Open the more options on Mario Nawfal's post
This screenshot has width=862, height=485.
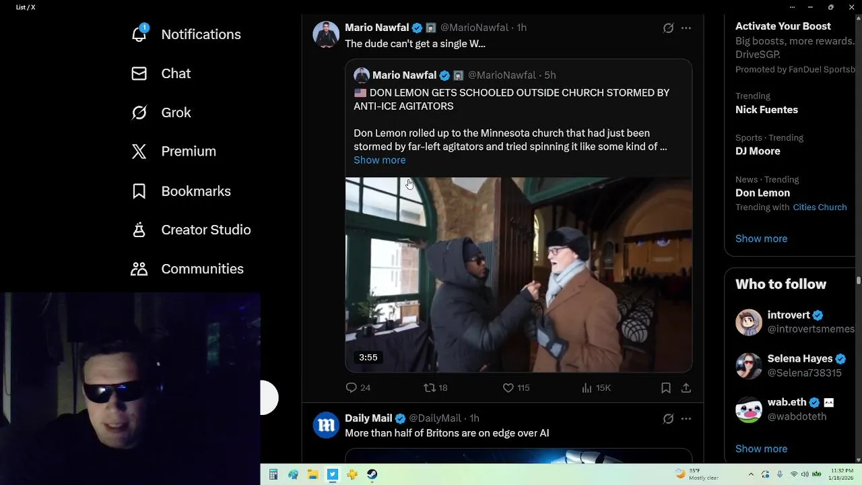[x=686, y=28]
